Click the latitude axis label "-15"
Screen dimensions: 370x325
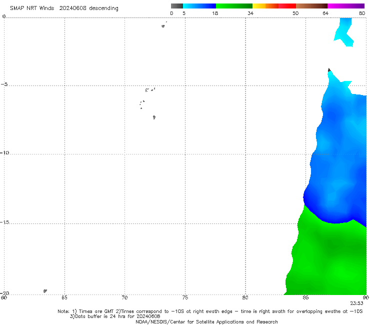click(x=4, y=222)
